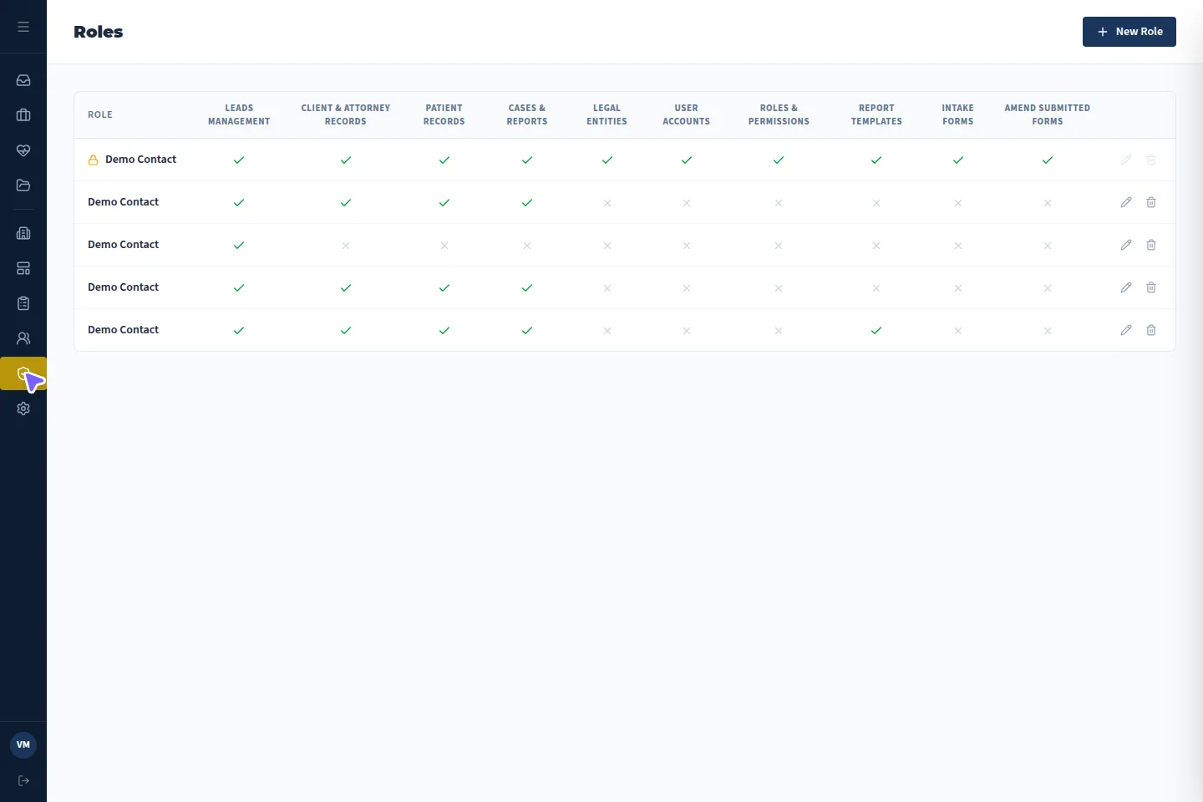Screen dimensions: 1203x802
Task: Click the USER ACCOUNTS column header
Action: [x=687, y=115]
